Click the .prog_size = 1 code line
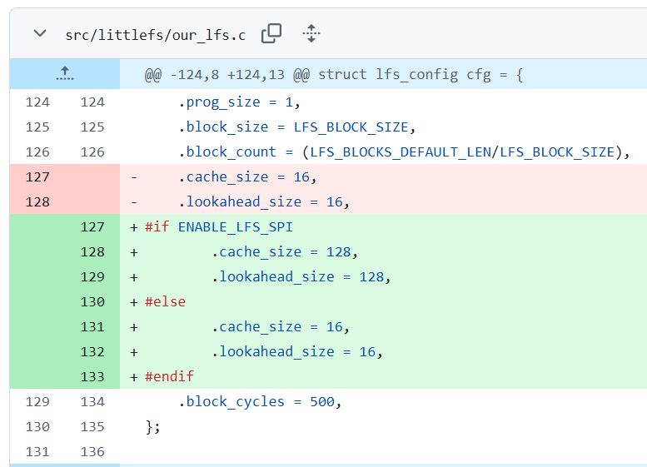The height and width of the screenshot is (467, 647). point(239,102)
